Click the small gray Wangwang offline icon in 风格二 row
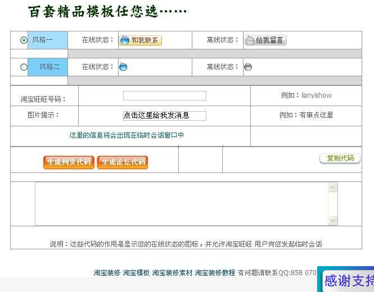Viewport: 374px width, 292px height. pyautogui.click(x=248, y=67)
